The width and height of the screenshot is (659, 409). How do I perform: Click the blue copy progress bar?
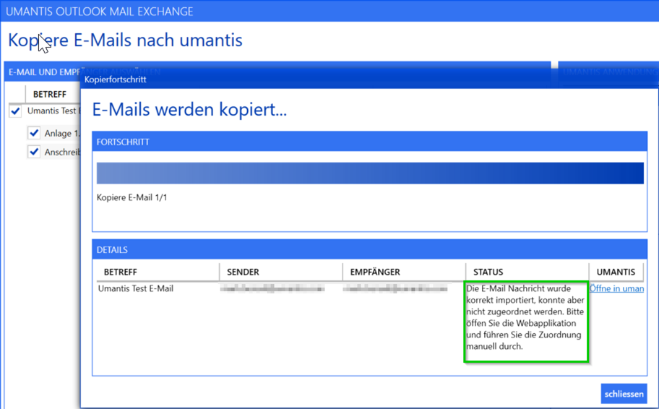click(369, 173)
